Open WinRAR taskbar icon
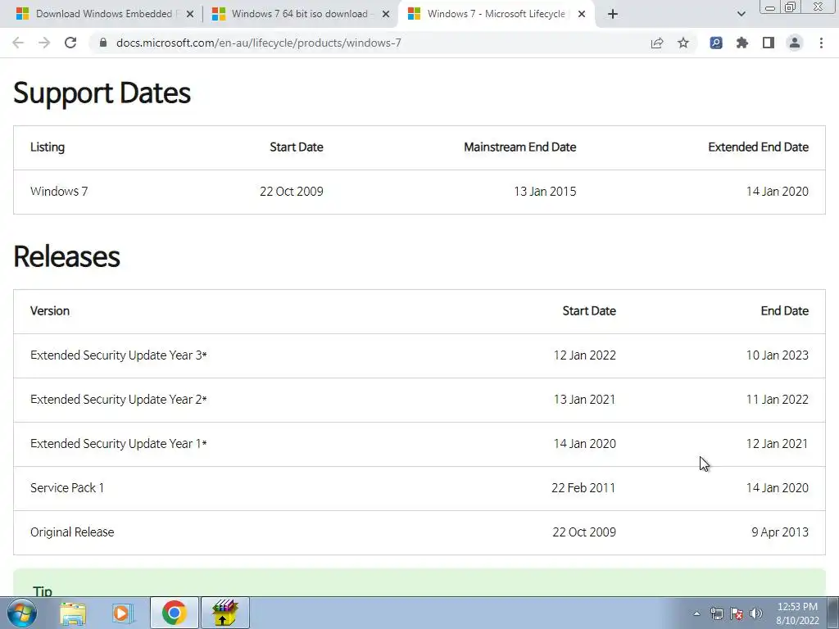This screenshot has width=839, height=629. pyautogui.click(x=224, y=613)
